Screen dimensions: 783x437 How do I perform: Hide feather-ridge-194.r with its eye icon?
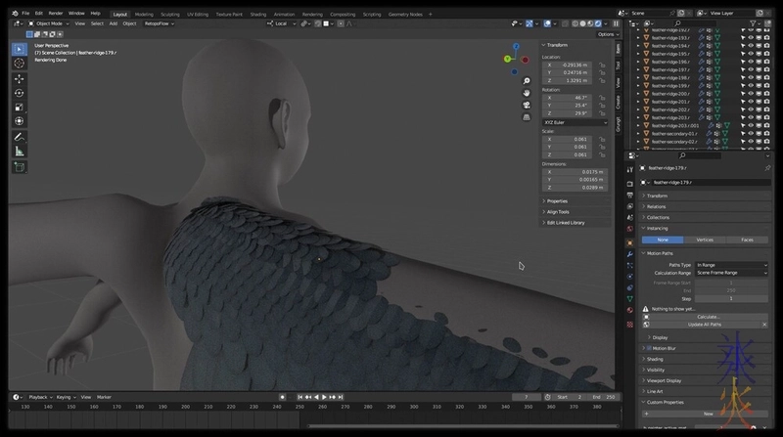751,46
